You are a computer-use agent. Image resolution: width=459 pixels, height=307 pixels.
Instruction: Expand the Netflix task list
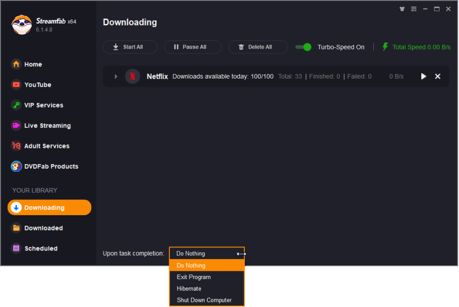click(116, 76)
